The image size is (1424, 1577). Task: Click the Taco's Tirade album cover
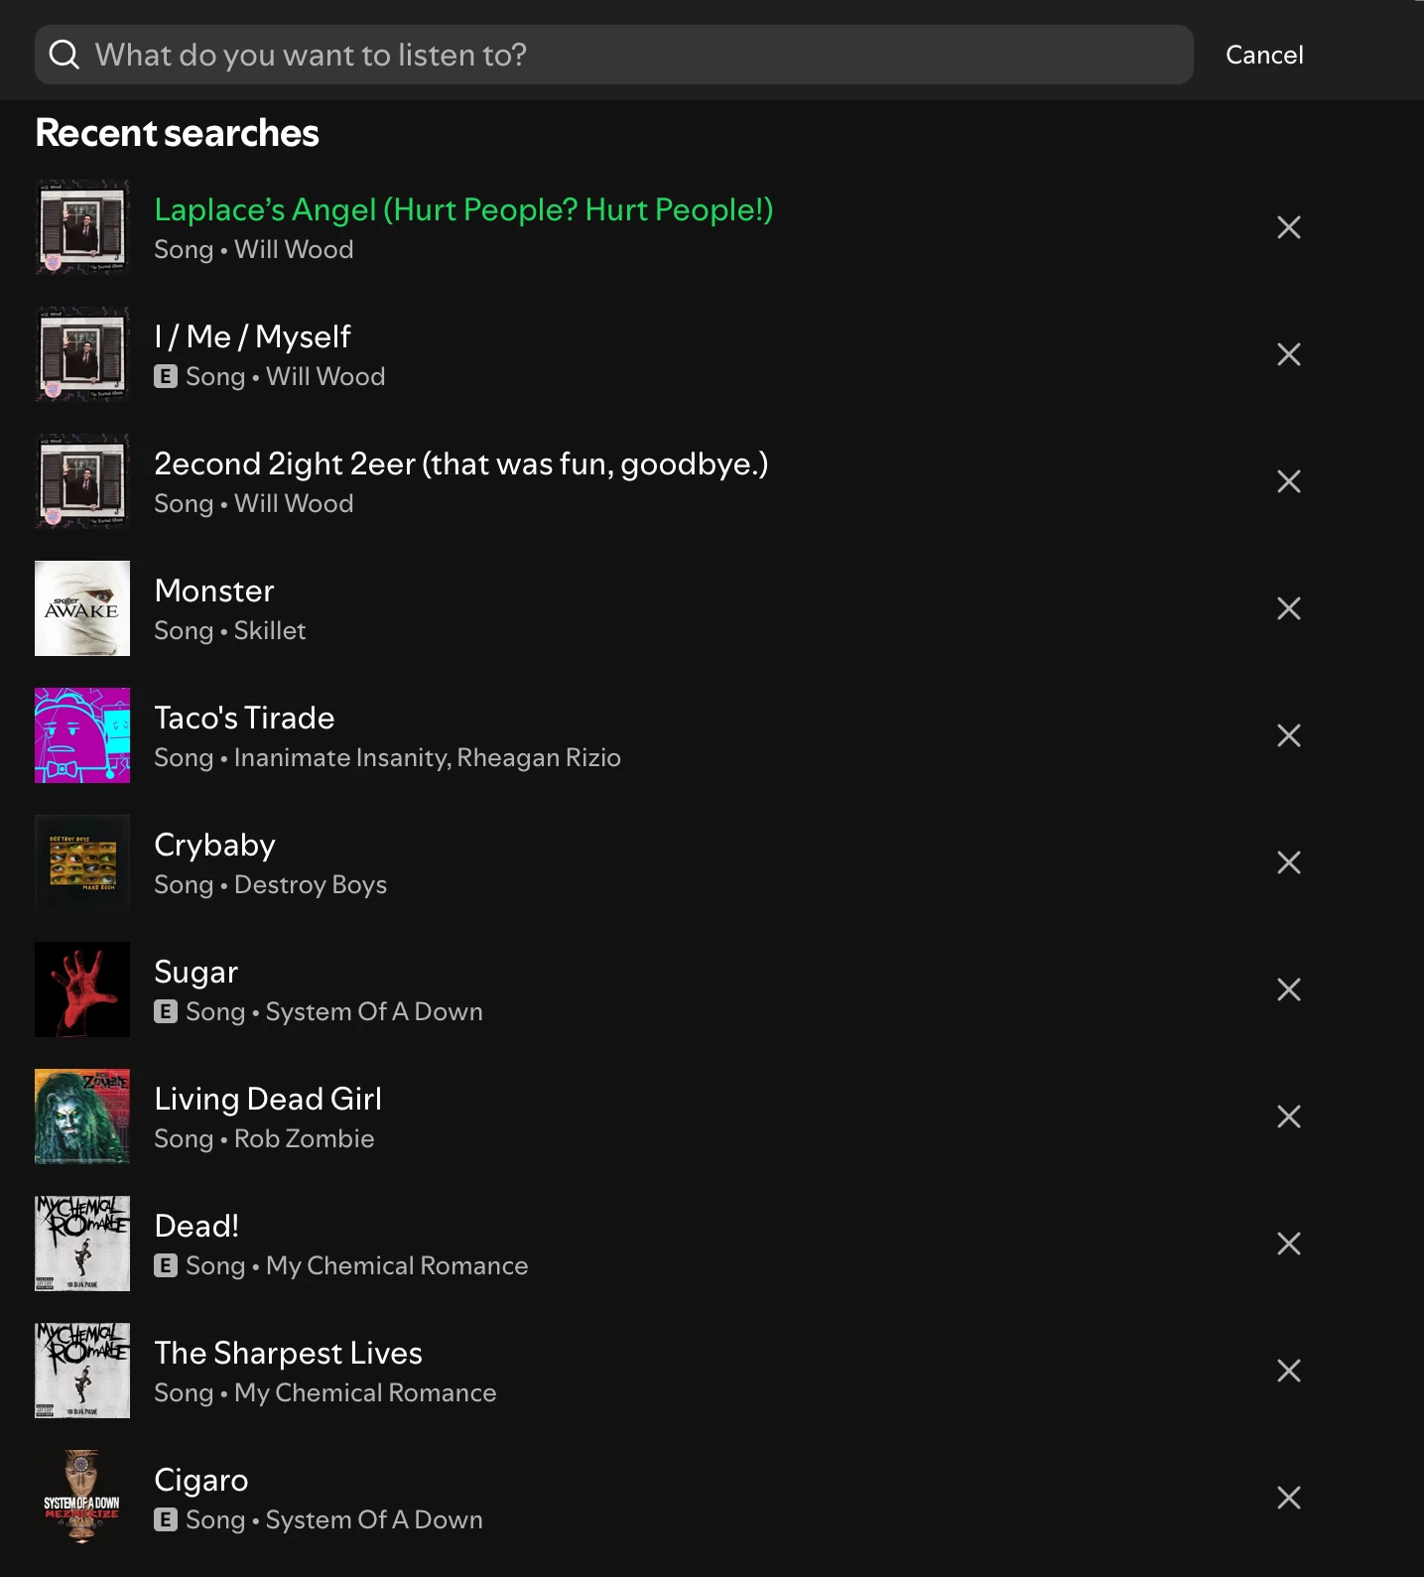tap(82, 735)
